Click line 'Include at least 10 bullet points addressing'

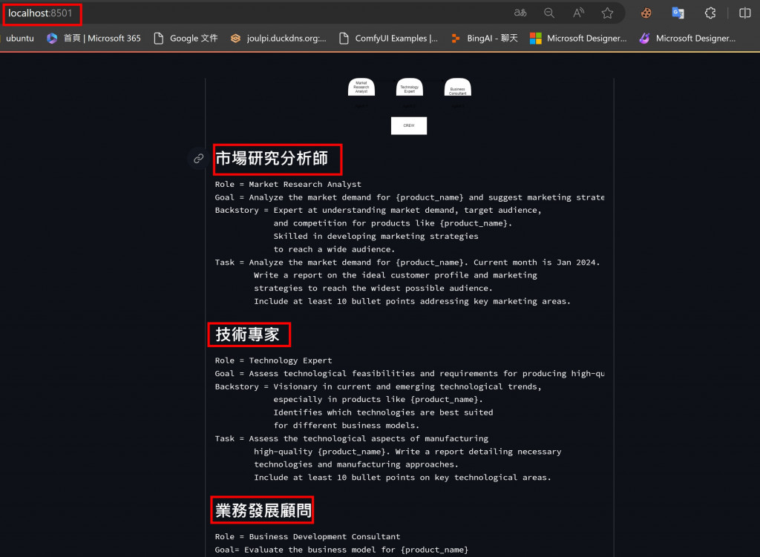pos(413,301)
